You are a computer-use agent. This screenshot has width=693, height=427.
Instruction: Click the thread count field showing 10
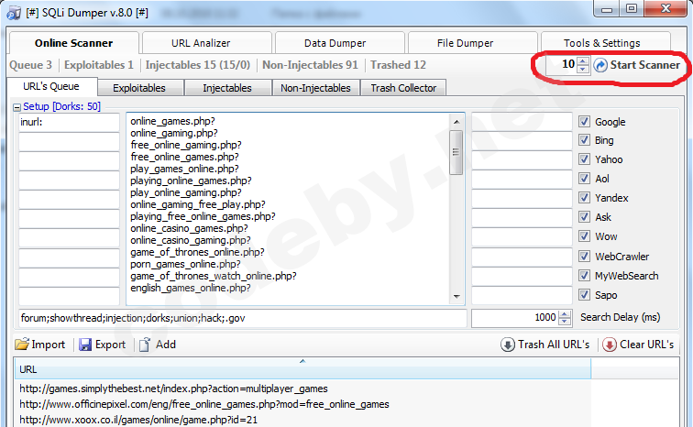point(561,65)
